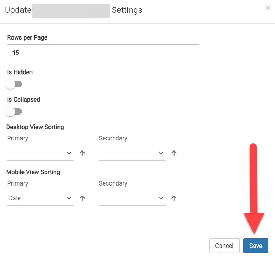Viewport: 275px width, 258px height.
Task: Close the settings dialog with the X icon
Action: point(268,8)
